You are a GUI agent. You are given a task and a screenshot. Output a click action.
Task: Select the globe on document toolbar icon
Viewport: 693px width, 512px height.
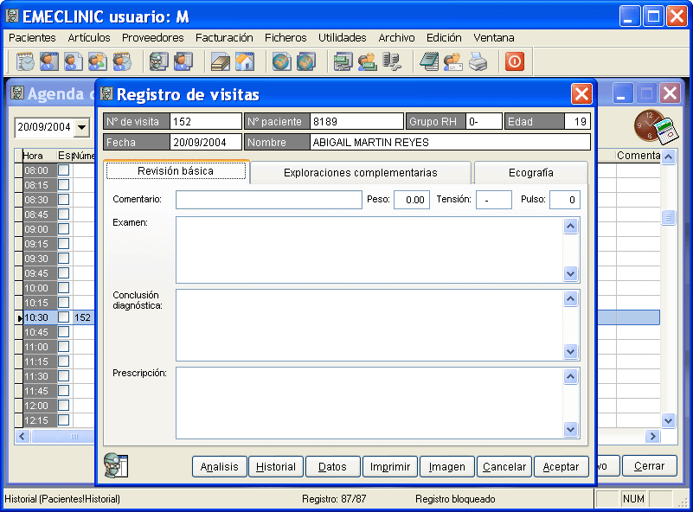click(281, 61)
